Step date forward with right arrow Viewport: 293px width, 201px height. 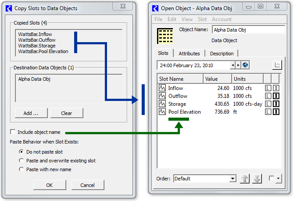pyautogui.click(x=238, y=65)
